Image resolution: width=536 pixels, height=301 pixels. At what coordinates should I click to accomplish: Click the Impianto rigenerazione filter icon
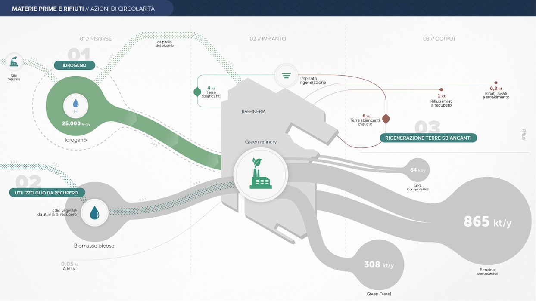(x=286, y=74)
